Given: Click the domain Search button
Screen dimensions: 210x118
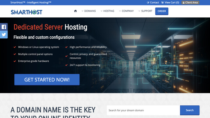Looking at the screenshot, I should [x=190, y=110].
